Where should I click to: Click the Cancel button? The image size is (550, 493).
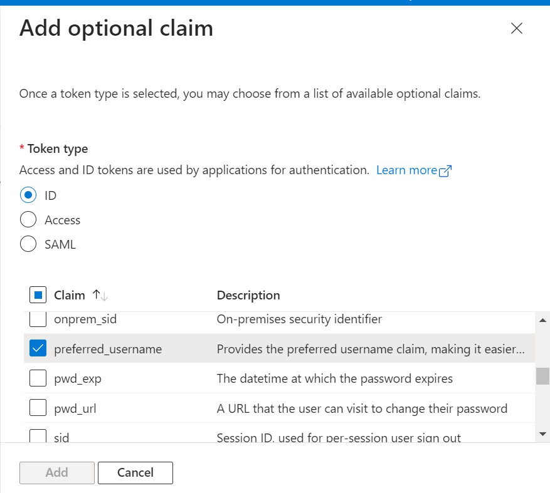[x=135, y=472]
